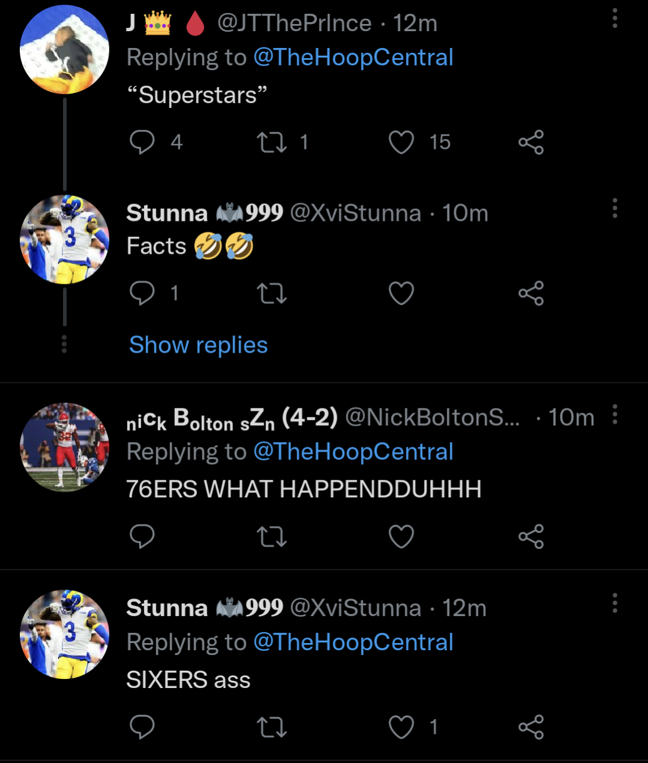Like the "SIXERS ass" tweet

tap(401, 727)
